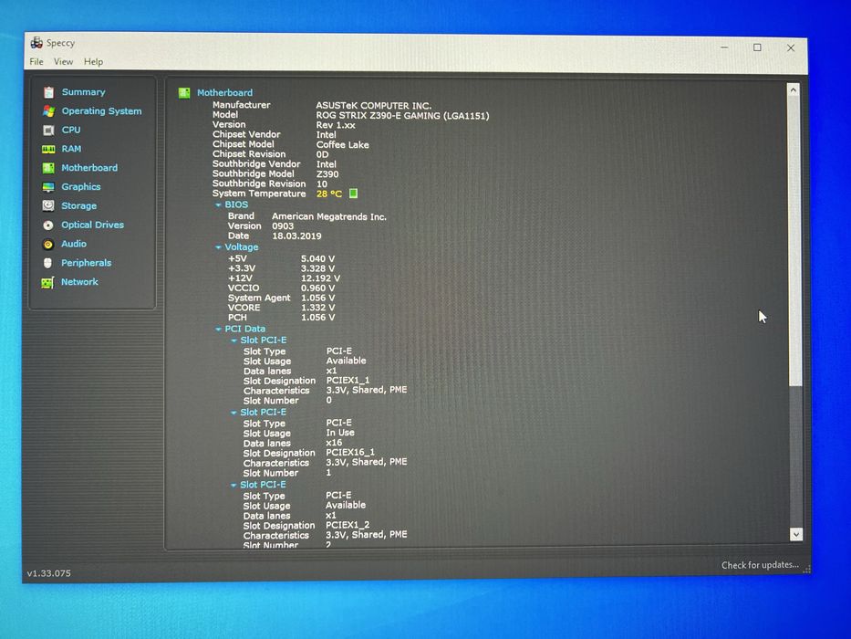
Task: Open the Summary section
Action: 84,92
